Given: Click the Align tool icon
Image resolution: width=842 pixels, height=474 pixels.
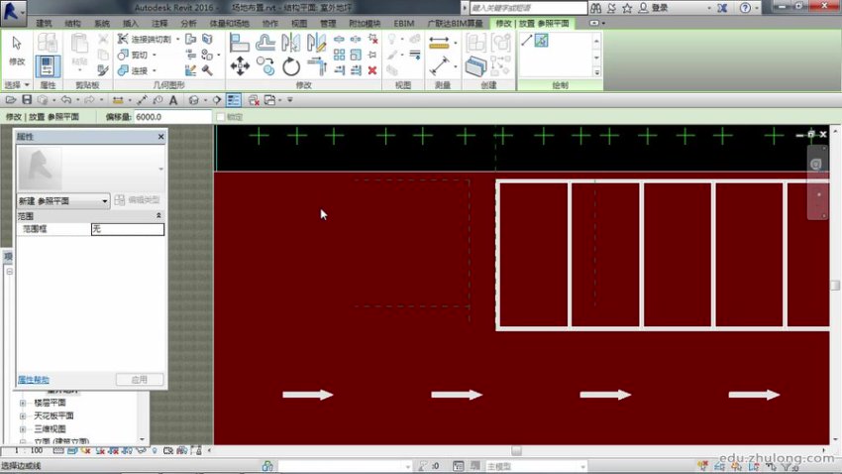Looking at the screenshot, I should (239, 43).
